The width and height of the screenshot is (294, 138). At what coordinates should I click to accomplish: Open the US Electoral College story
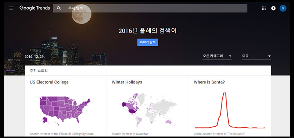(x=49, y=82)
